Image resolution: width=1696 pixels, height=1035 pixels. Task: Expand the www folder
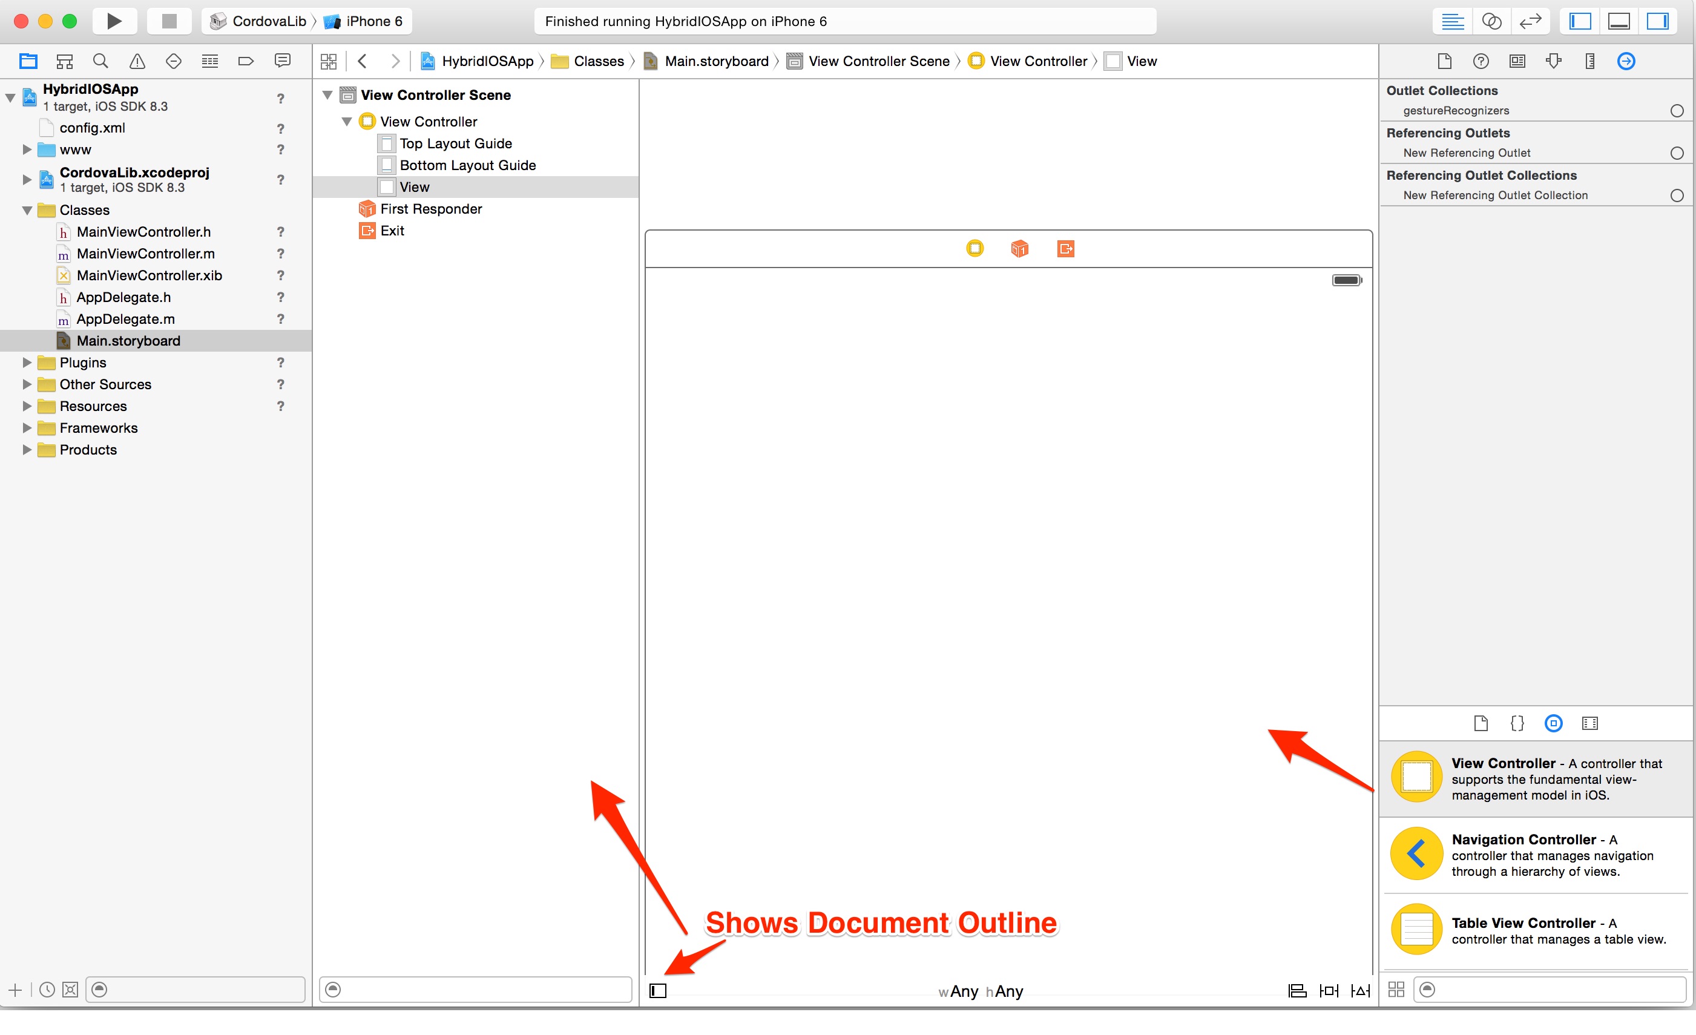coord(27,149)
